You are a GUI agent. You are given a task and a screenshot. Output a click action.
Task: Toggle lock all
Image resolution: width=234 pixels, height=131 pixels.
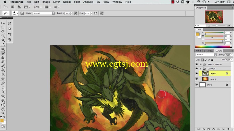coord(212,60)
